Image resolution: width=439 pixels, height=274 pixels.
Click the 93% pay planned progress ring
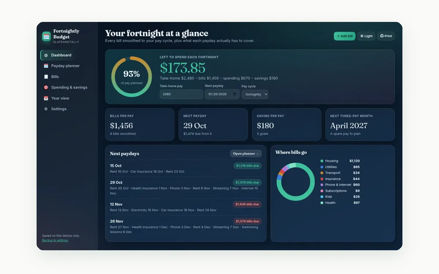coord(132,77)
